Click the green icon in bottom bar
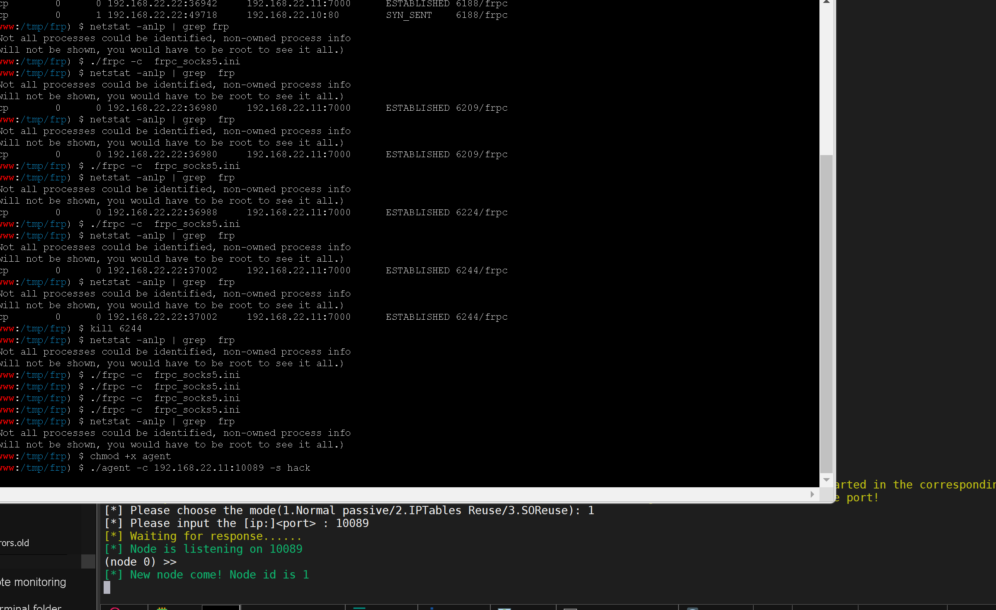The image size is (996, 610). tap(162, 608)
